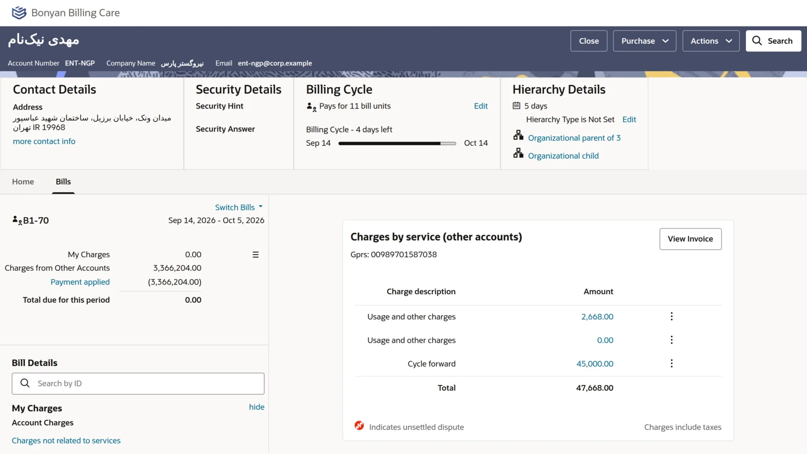Click the Search button in the header
Viewport: 807px width, 454px height.
773,41
